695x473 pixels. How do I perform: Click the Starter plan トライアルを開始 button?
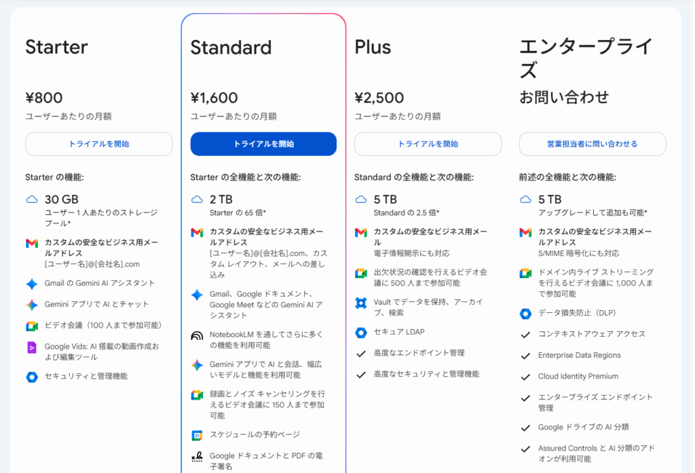coord(99,144)
